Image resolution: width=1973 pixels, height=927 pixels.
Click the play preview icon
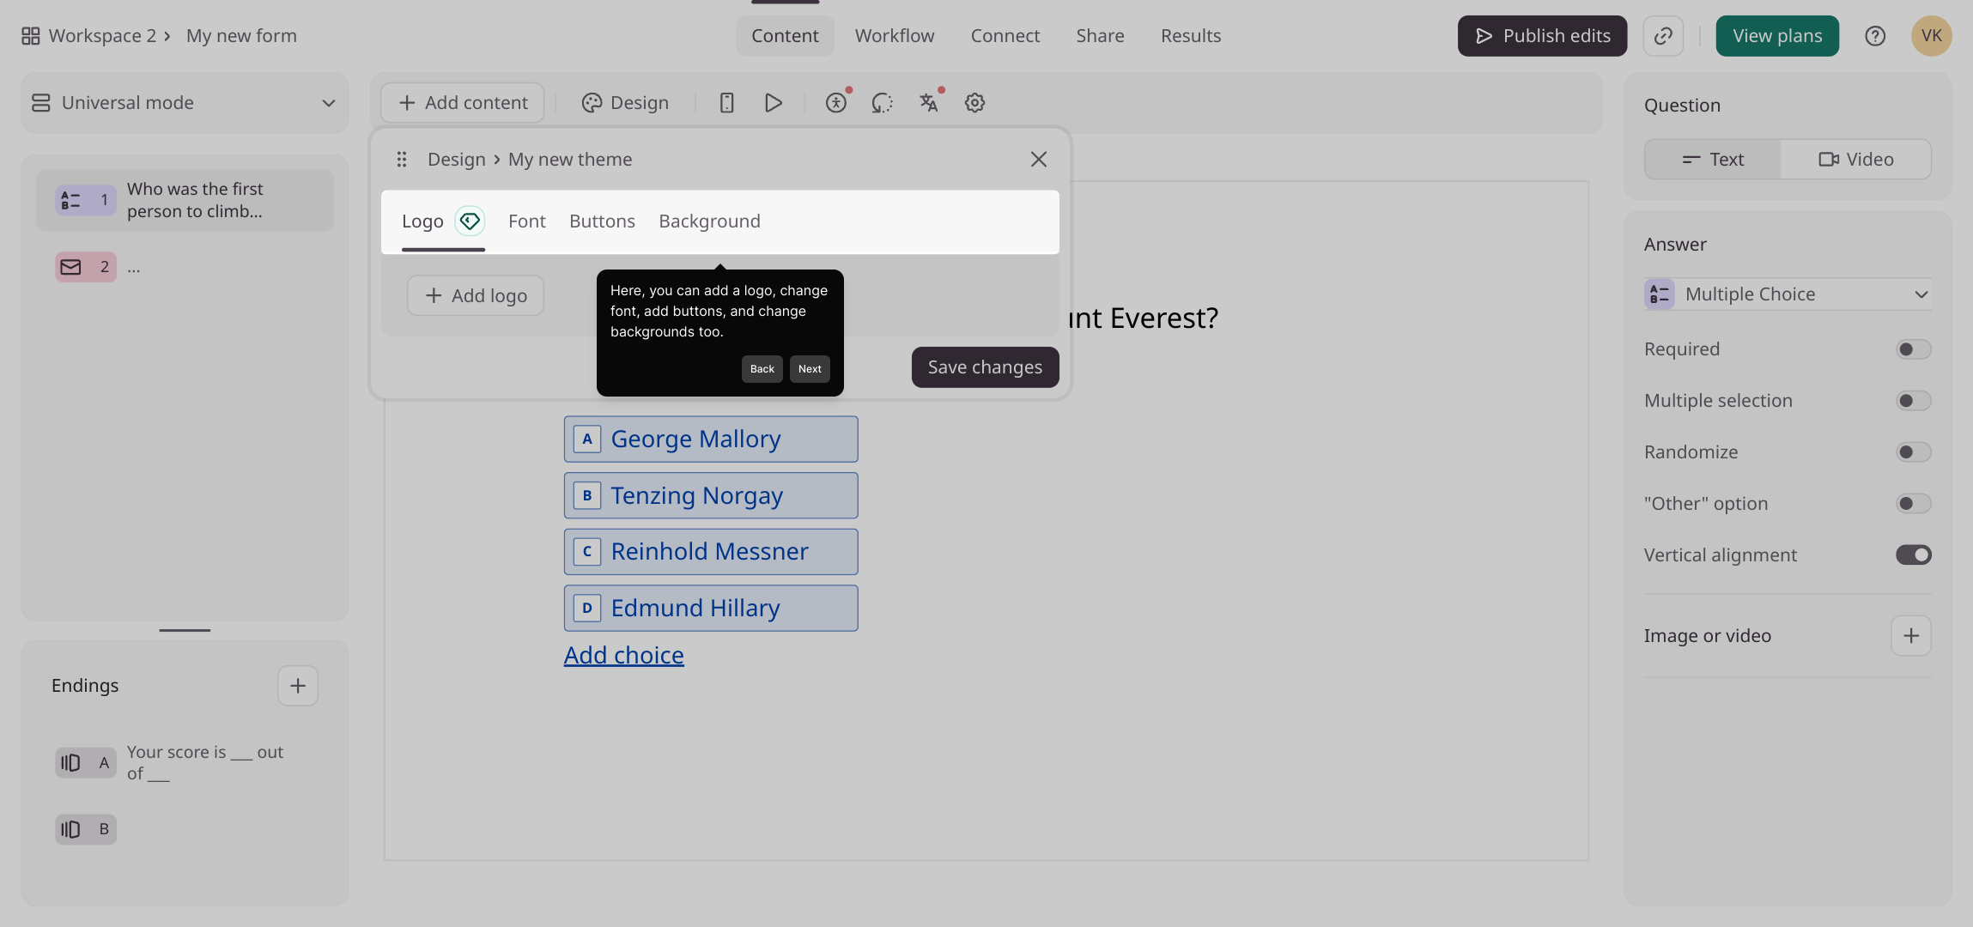773,103
